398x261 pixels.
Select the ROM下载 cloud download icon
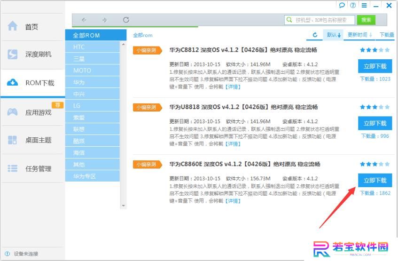point(12,83)
